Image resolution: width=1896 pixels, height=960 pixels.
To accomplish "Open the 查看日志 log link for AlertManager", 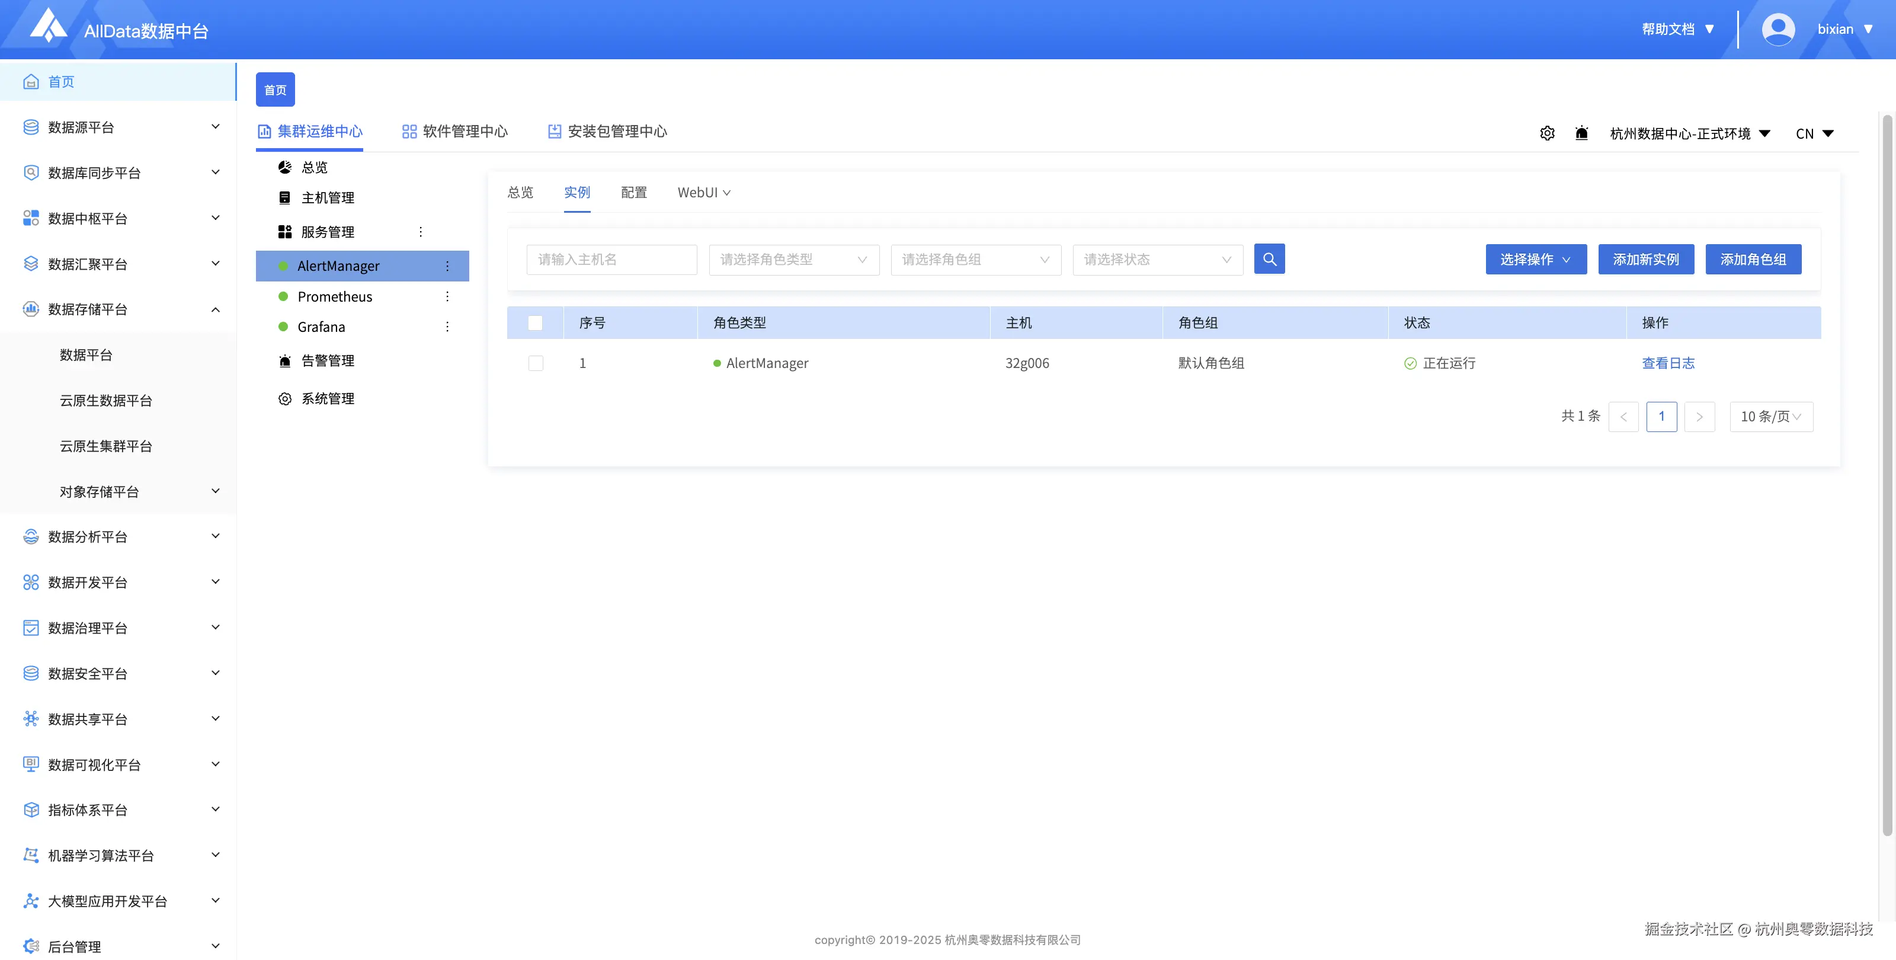I will coord(1668,363).
